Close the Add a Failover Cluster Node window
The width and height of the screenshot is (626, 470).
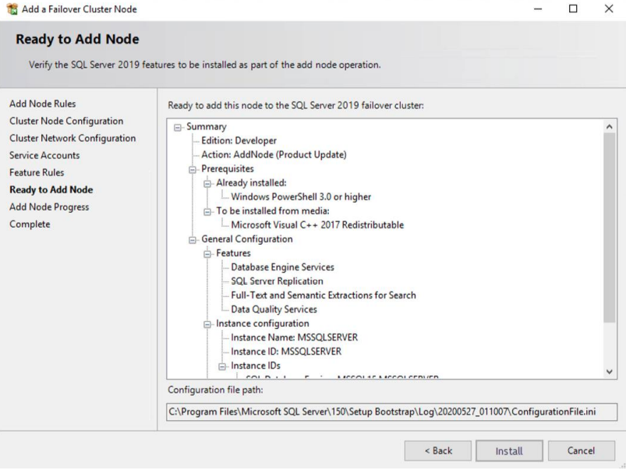tap(609, 9)
